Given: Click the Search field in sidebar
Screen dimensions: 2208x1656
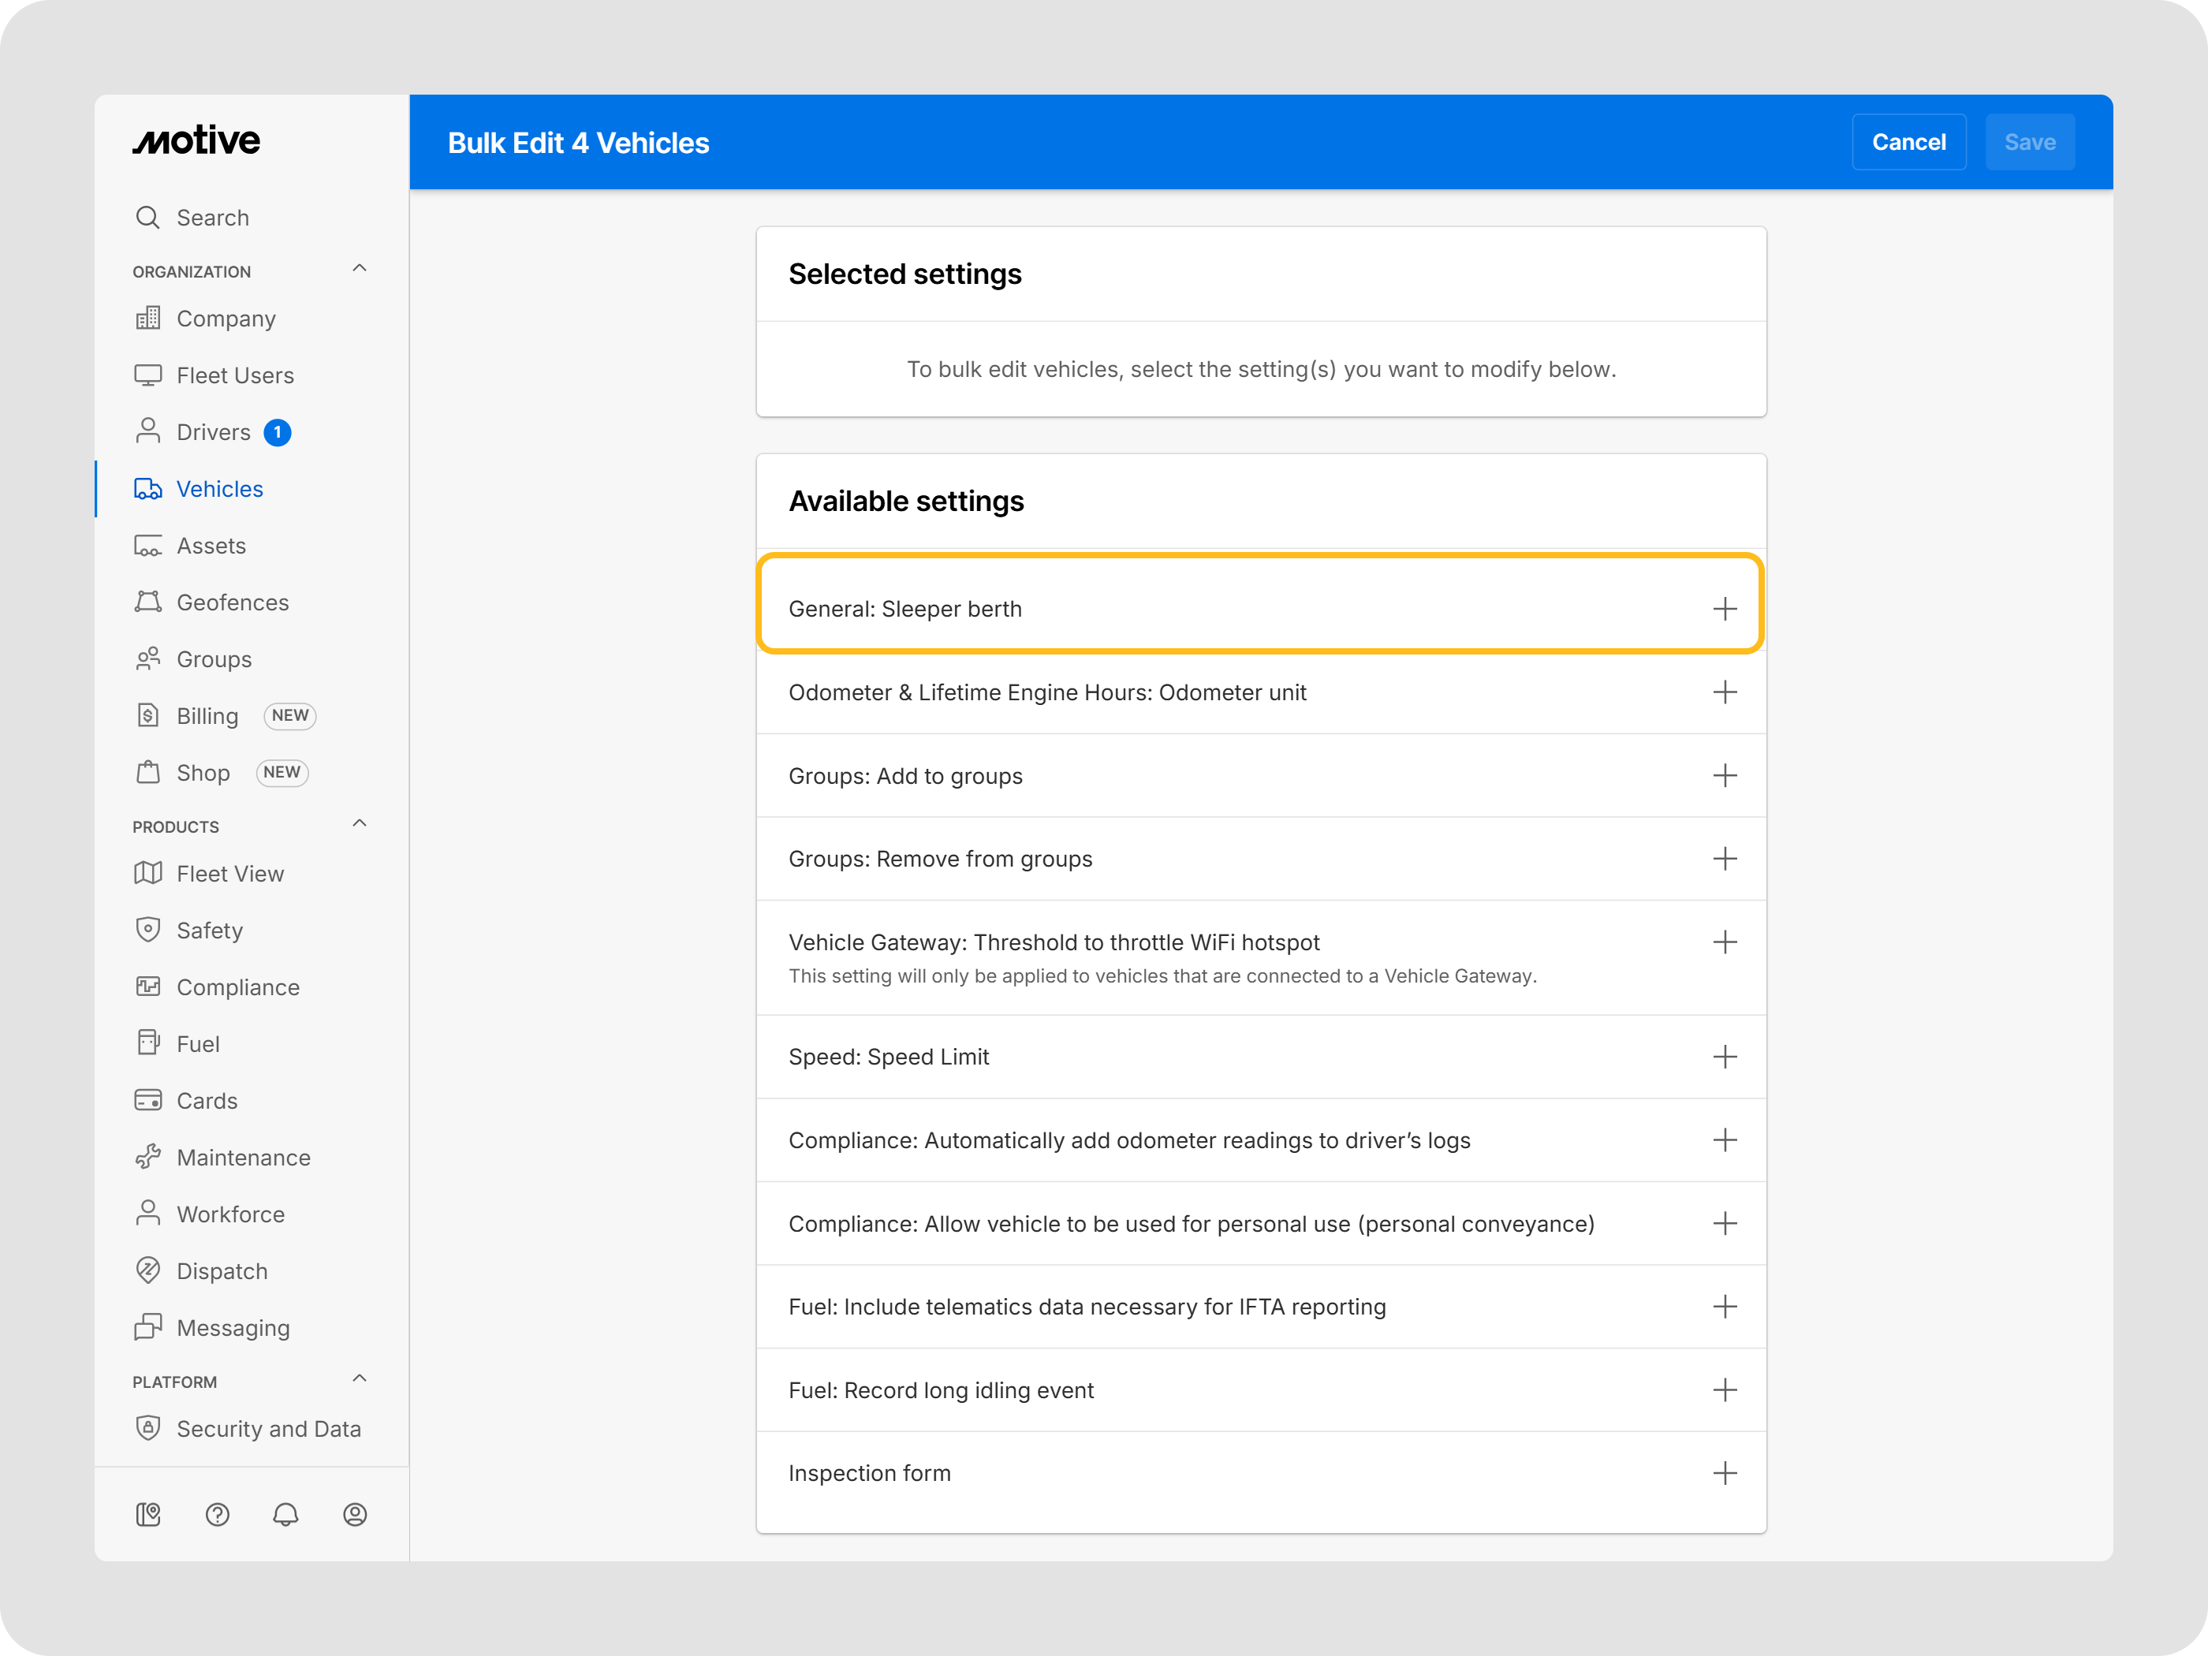Looking at the screenshot, I should pos(213,218).
